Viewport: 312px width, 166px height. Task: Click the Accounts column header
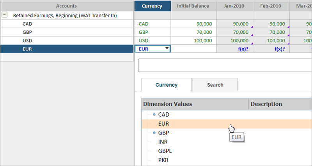tap(66, 6)
